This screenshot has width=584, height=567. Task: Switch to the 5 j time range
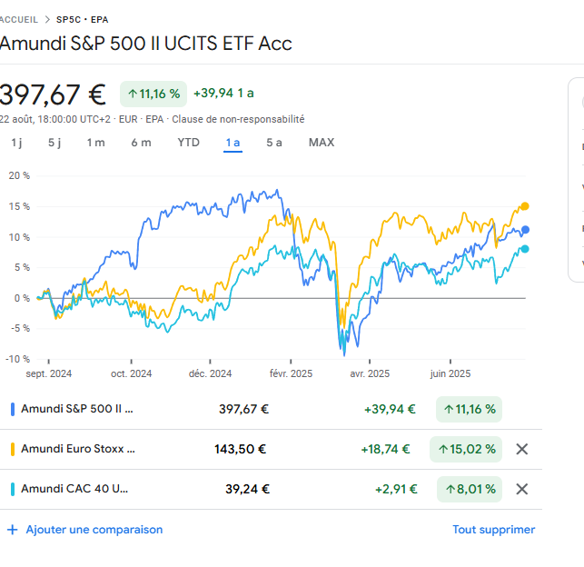[x=54, y=143]
